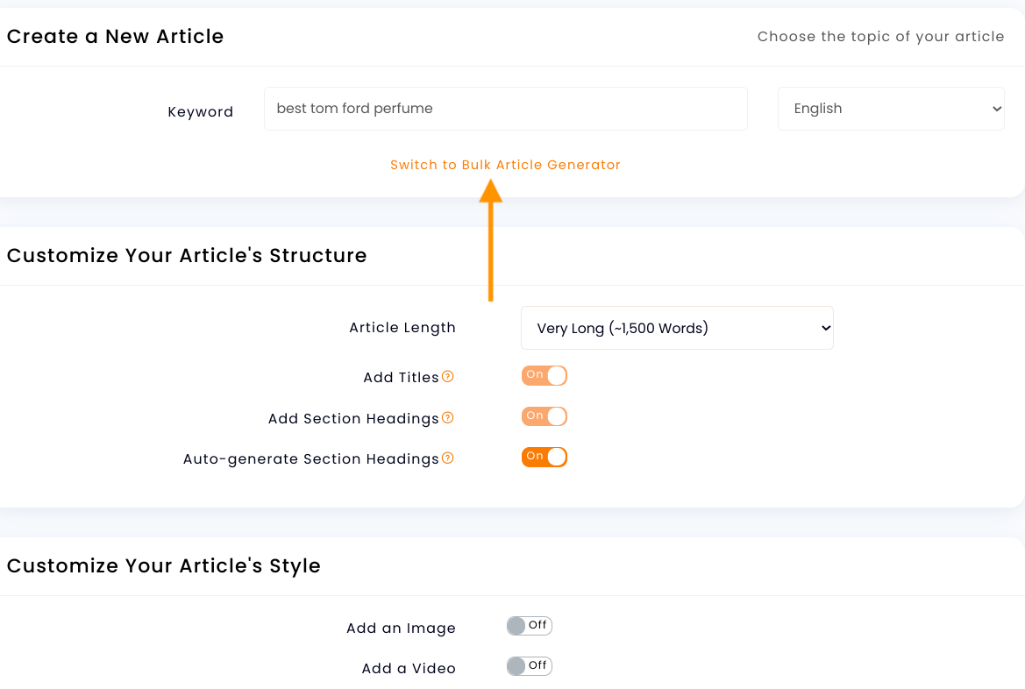The width and height of the screenshot is (1025, 689).
Task: Click inside the Keyword input field
Action: pyautogui.click(x=505, y=108)
